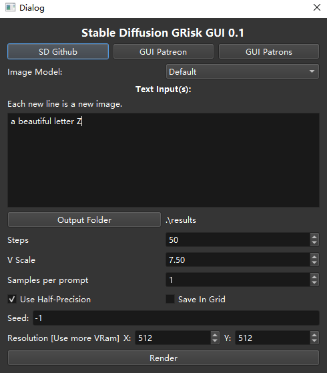The width and height of the screenshot is (327, 373).
Task: Click the Samples per prompt field
Action: click(238, 280)
